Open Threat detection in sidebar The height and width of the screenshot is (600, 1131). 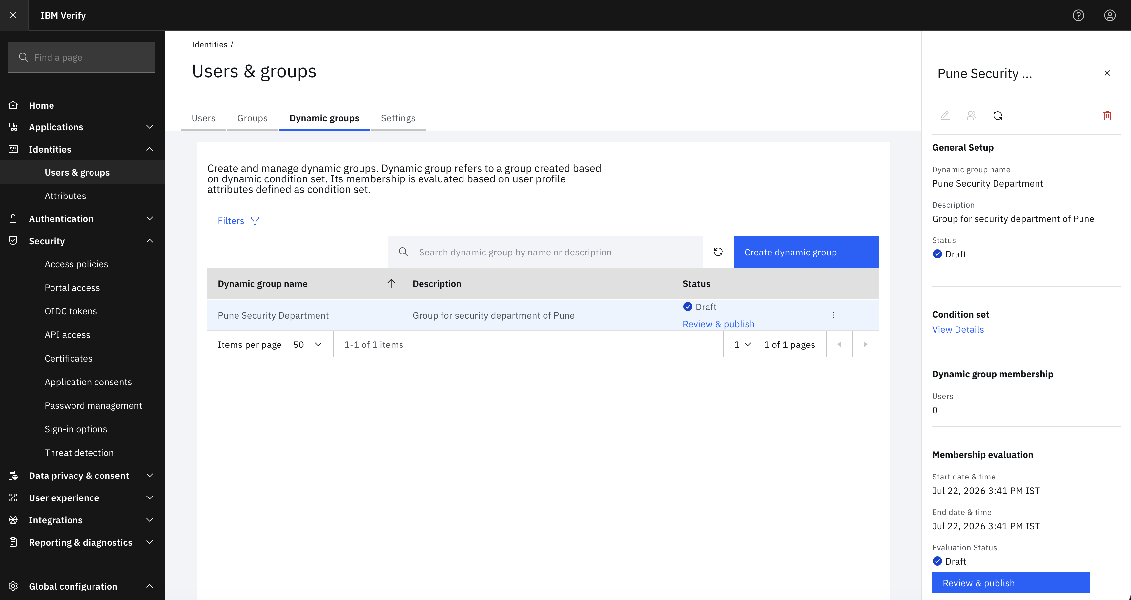(x=79, y=453)
